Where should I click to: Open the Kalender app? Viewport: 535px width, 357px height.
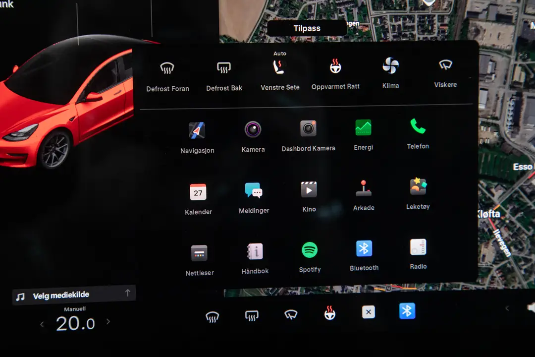click(x=198, y=193)
